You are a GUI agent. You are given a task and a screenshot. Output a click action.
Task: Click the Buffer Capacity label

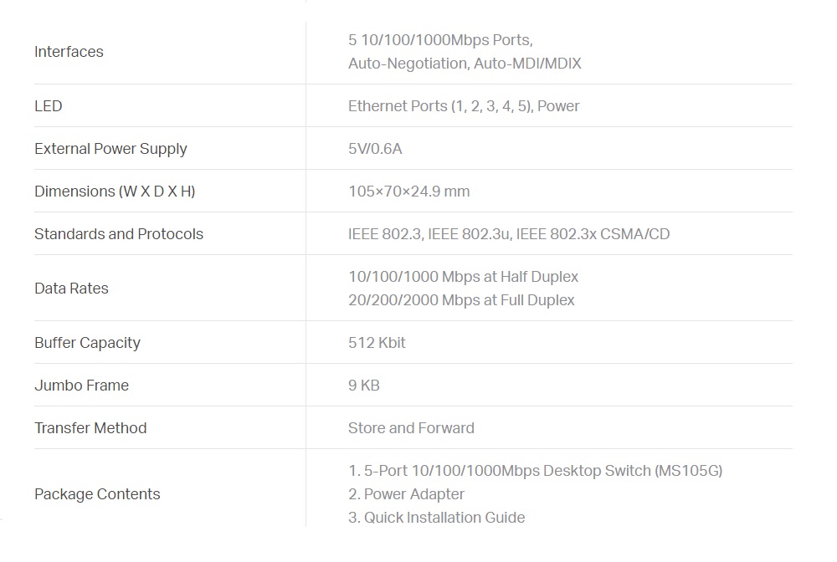pyautogui.click(x=88, y=343)
